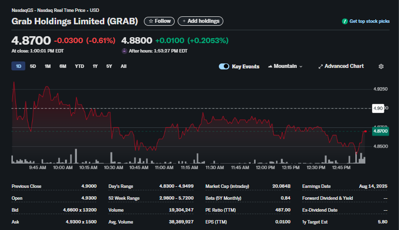Image resolution: width=399 pixels, height=230 pixels.
Task: Click the 4.8500 price axis label
Action: [381, 146]
